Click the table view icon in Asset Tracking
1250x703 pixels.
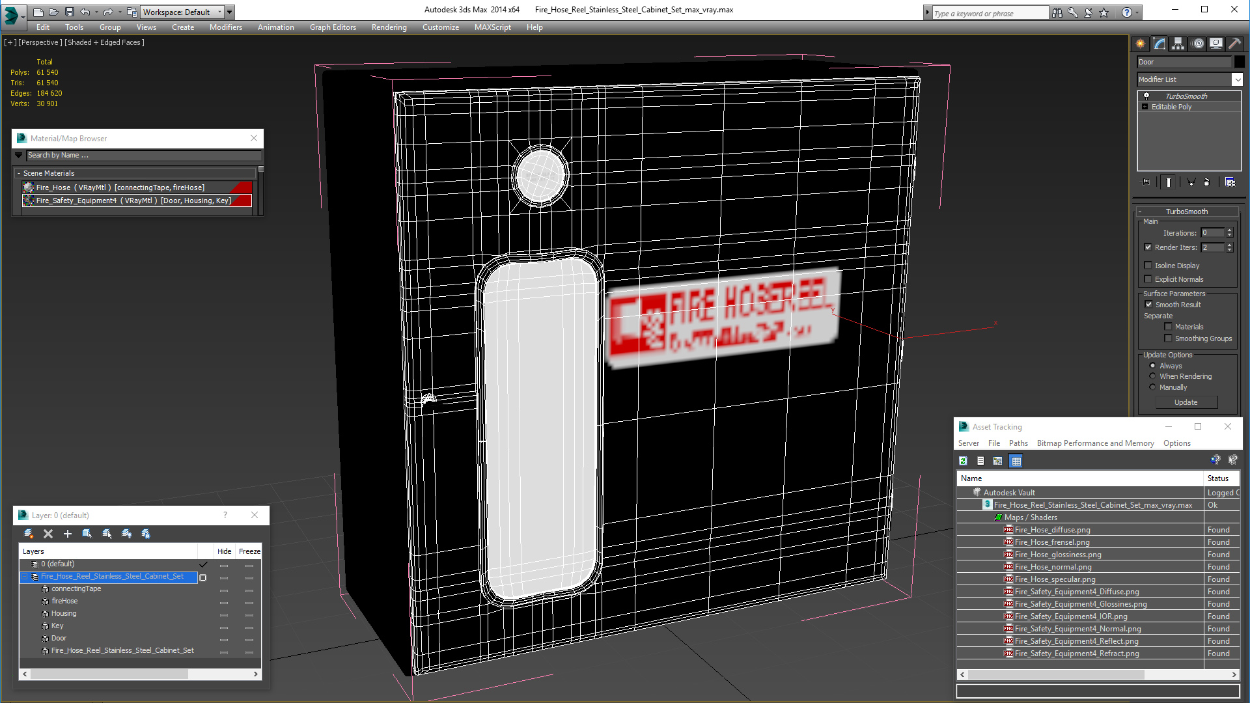(x=1016, y=461)
